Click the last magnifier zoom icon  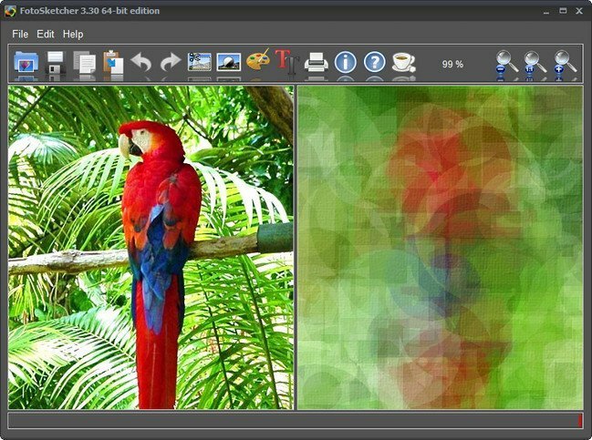click(x=565, y=64)
